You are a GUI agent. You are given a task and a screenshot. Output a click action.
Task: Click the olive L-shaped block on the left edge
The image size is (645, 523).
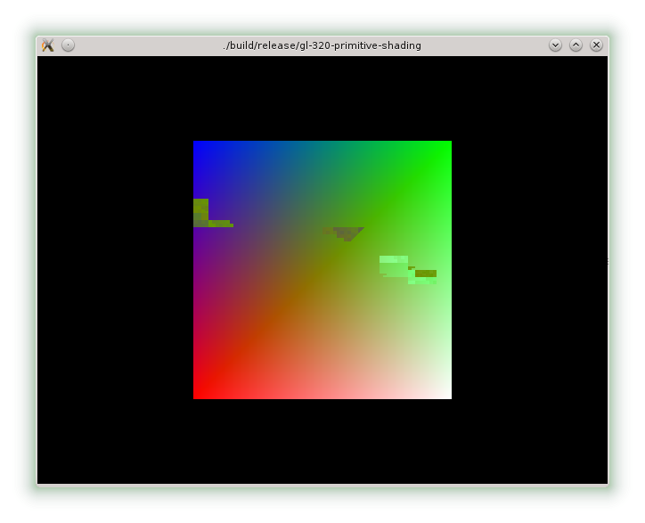201,212
